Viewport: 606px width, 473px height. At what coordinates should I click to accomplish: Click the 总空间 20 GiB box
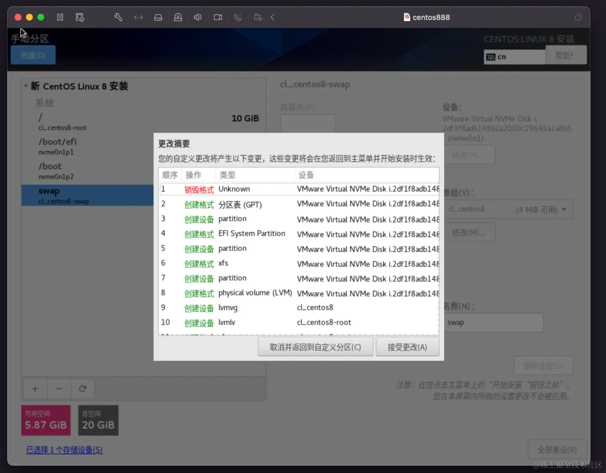pos(98,420)
